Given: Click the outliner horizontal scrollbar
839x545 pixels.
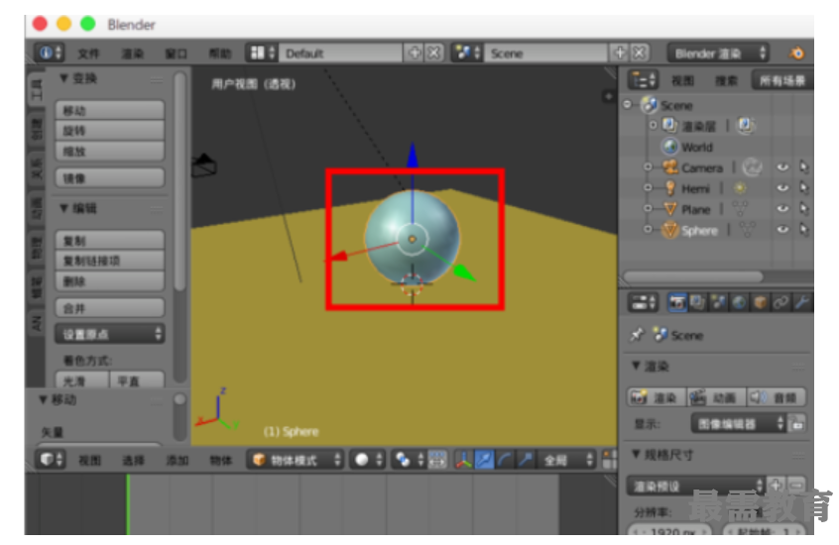Looking at the screenshot, I should [693, 276].
